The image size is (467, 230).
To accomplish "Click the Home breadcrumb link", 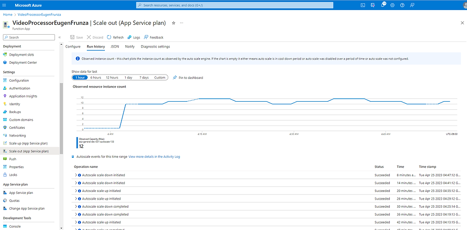I will click(8, 15).
